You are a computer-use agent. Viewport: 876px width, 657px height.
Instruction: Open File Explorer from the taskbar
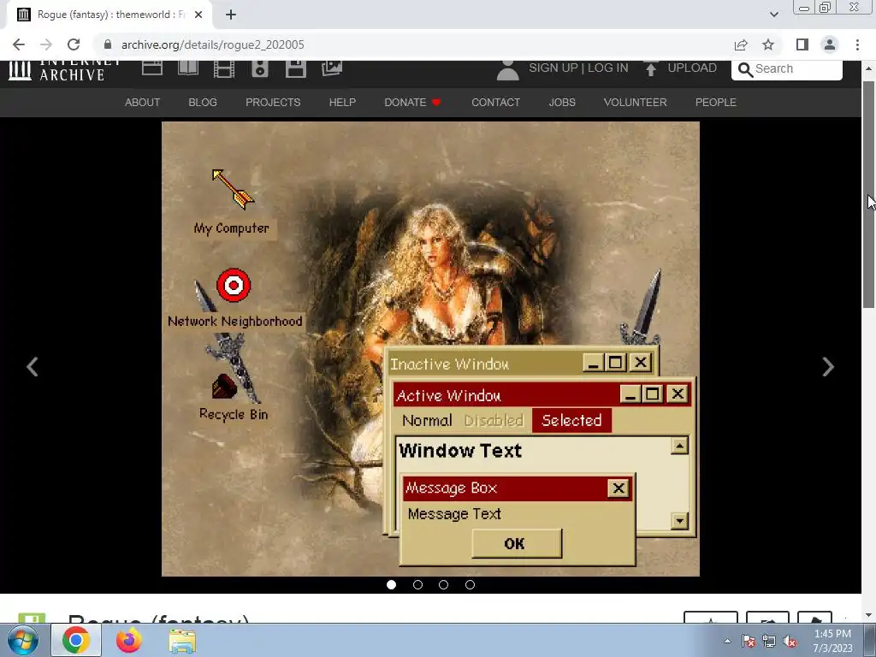point(182,642)
